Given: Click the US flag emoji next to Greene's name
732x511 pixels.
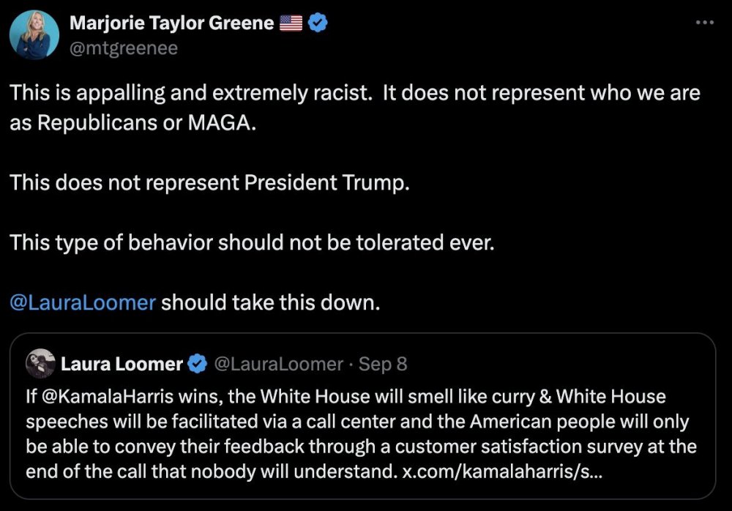Looking at the screenshot, I should point(291,23).
